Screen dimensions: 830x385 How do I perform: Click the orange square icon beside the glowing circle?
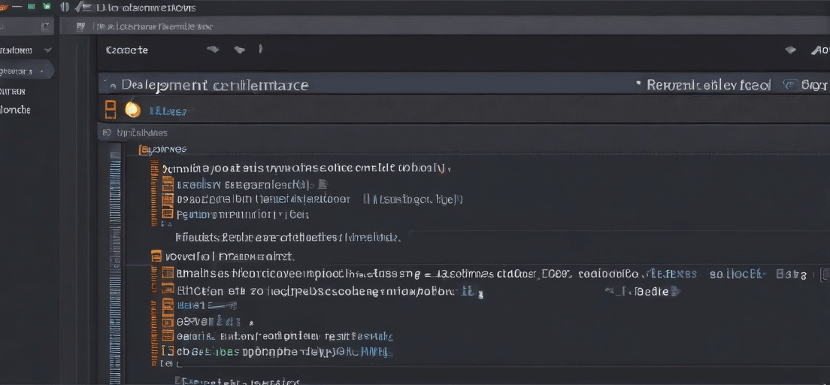pos(110,109)
